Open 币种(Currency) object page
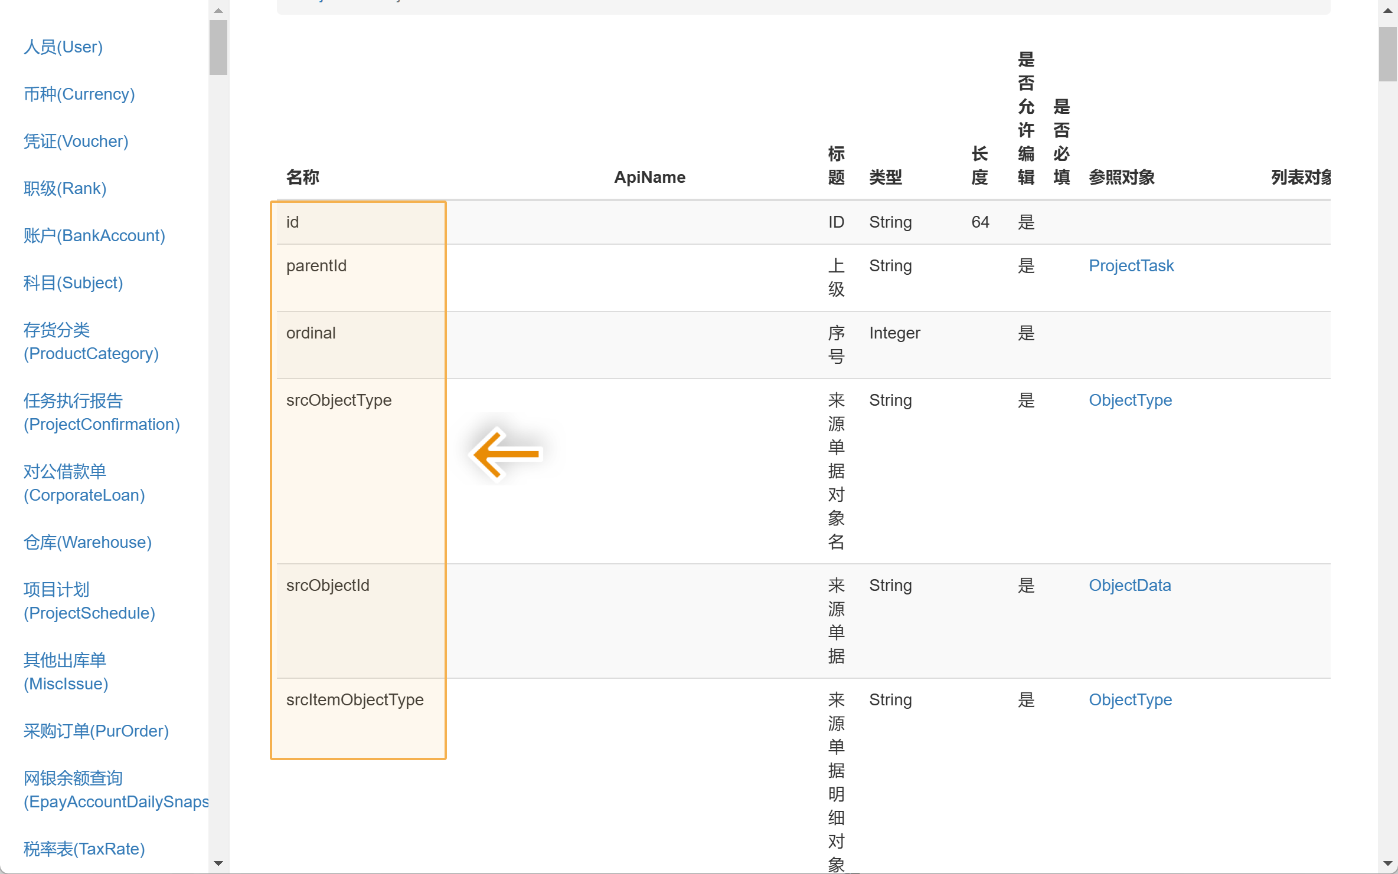 tap(79, 94)
